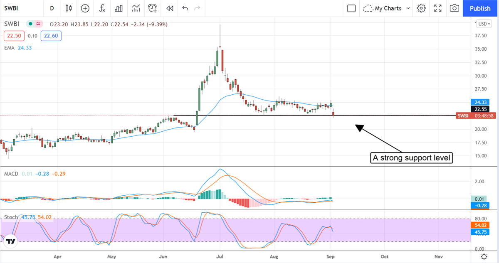Open chart settings gear icon

(421, 8)
